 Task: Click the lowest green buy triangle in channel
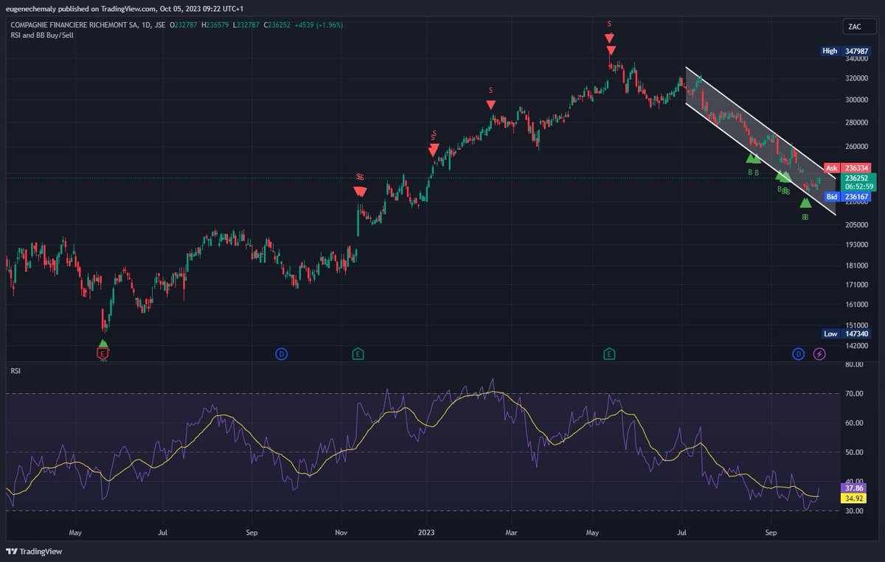click(805, 203)
